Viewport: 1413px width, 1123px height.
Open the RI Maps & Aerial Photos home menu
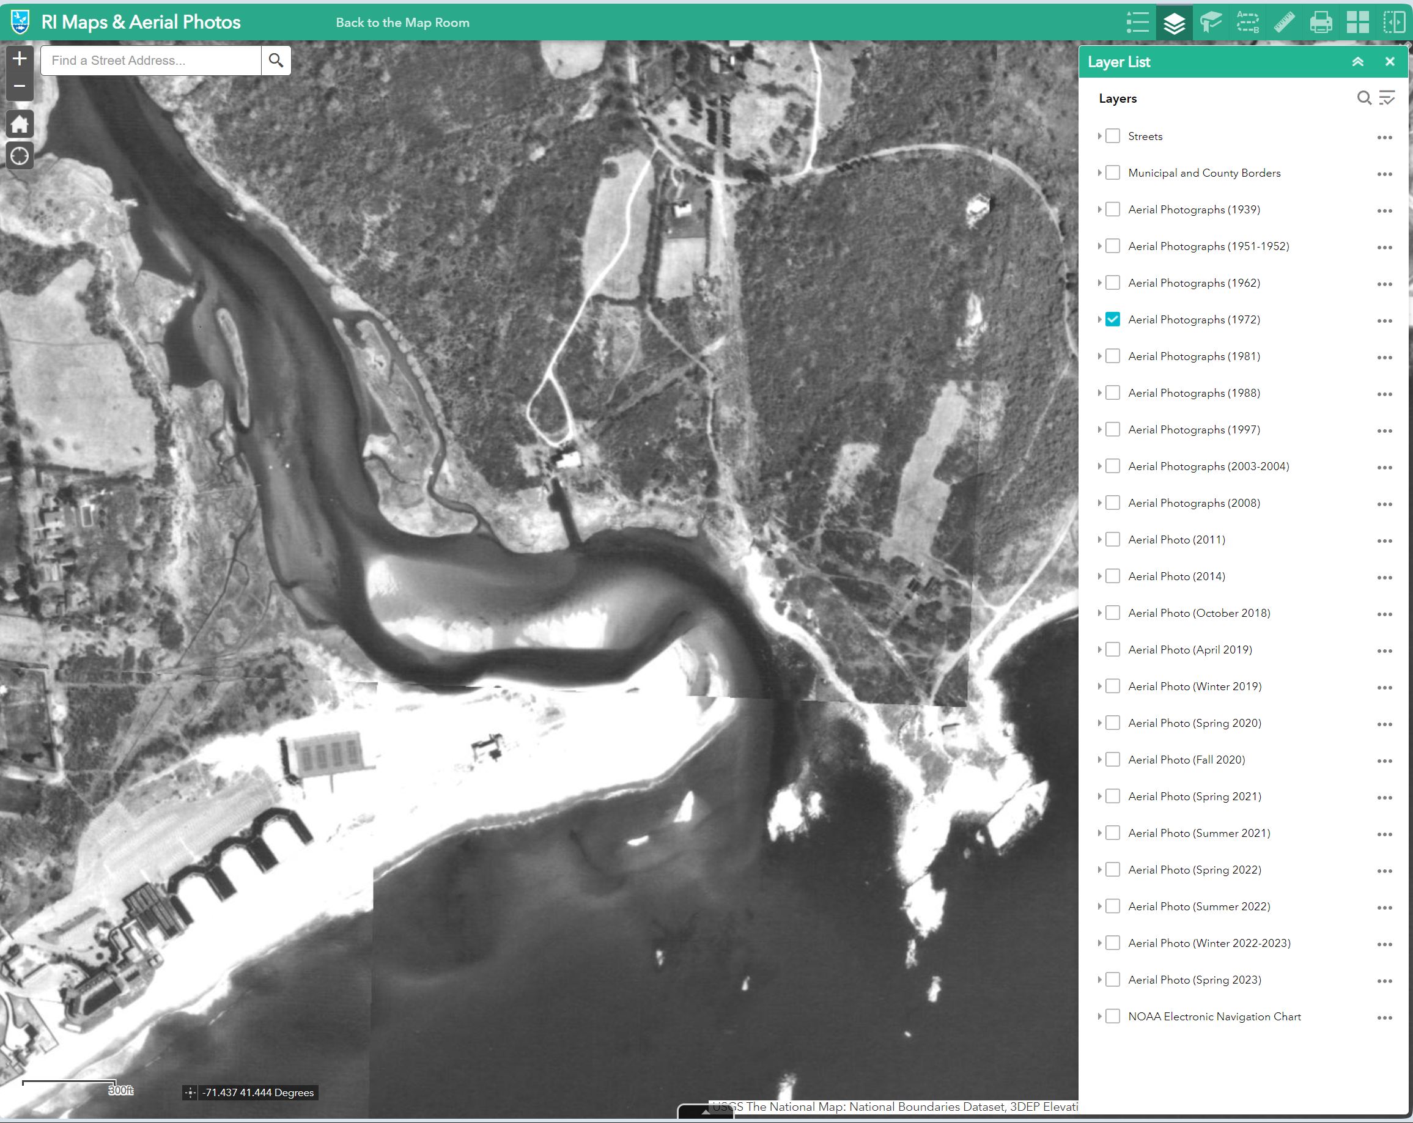coord(19,21)
